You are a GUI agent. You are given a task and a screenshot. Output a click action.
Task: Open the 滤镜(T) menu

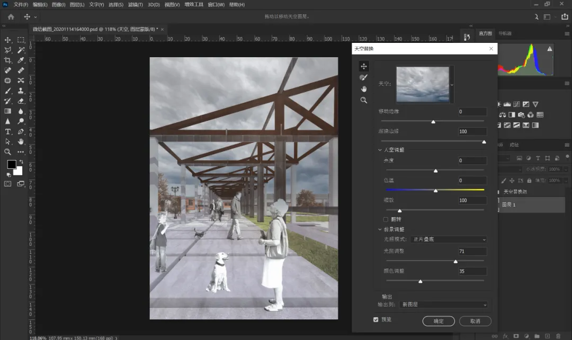pos(136,5)
